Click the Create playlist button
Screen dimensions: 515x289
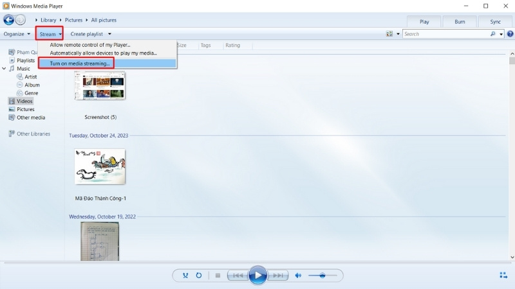(86, 34)
